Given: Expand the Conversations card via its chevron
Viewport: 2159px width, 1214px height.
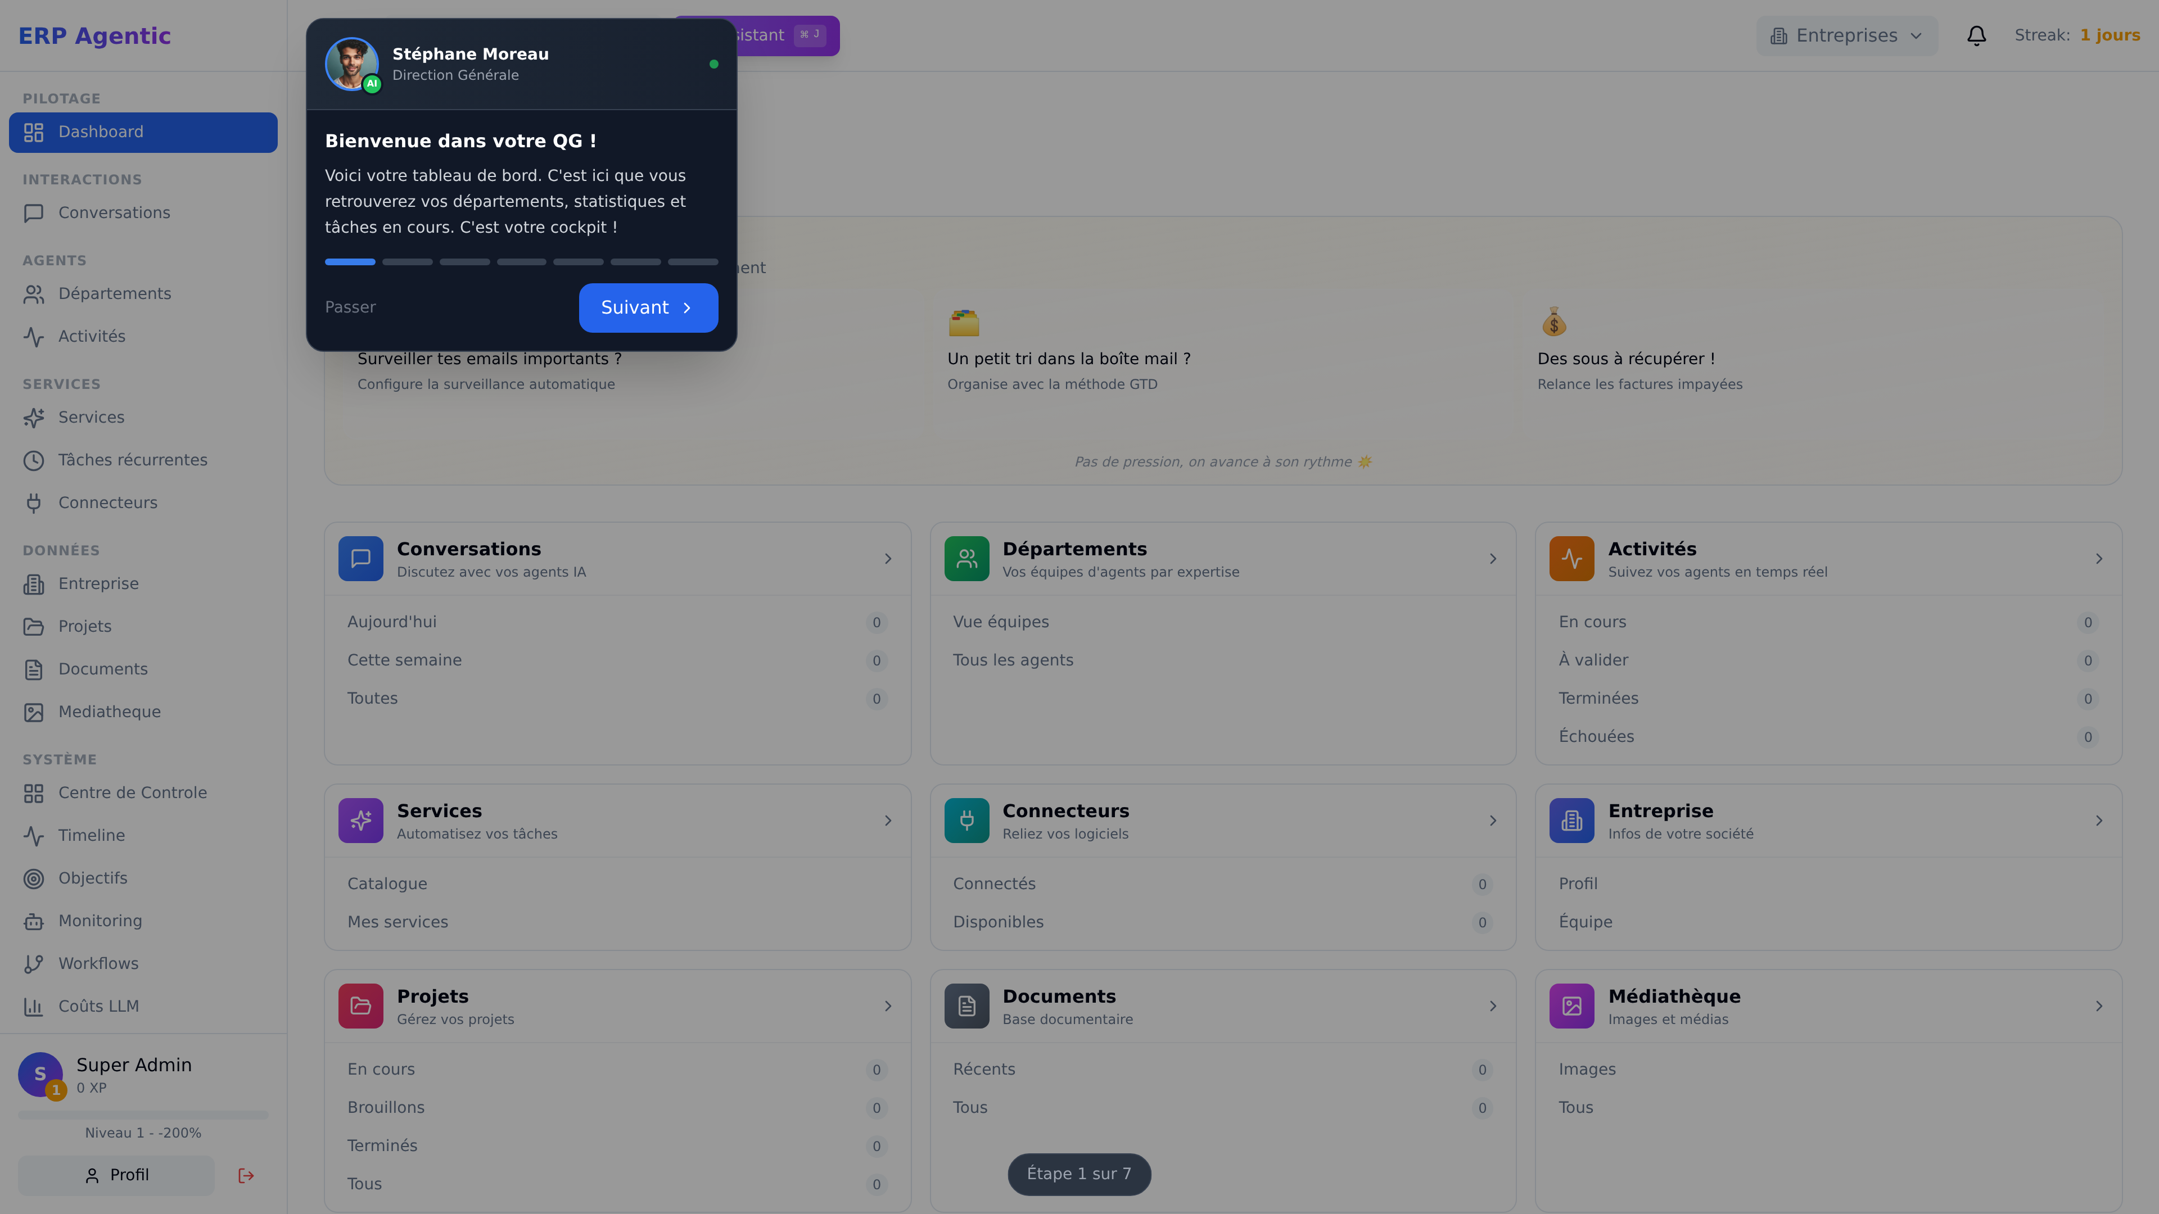Looking at the screenshot, I should tap(888, 558).
